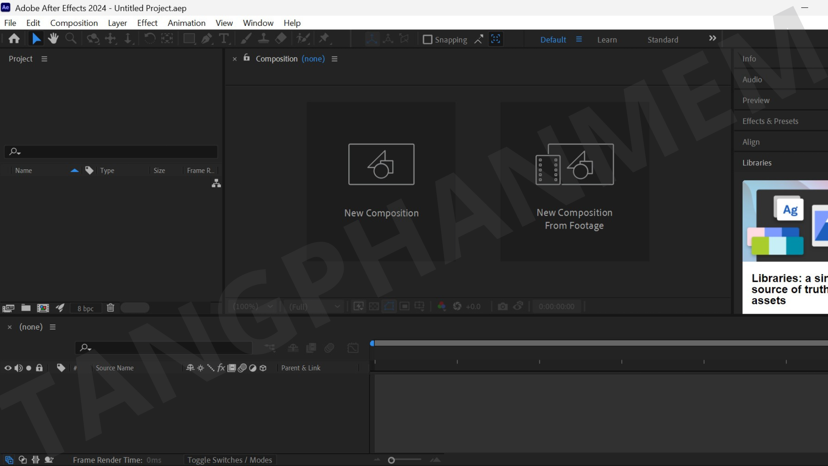Choose the Type tool

(x=224, y=39)
